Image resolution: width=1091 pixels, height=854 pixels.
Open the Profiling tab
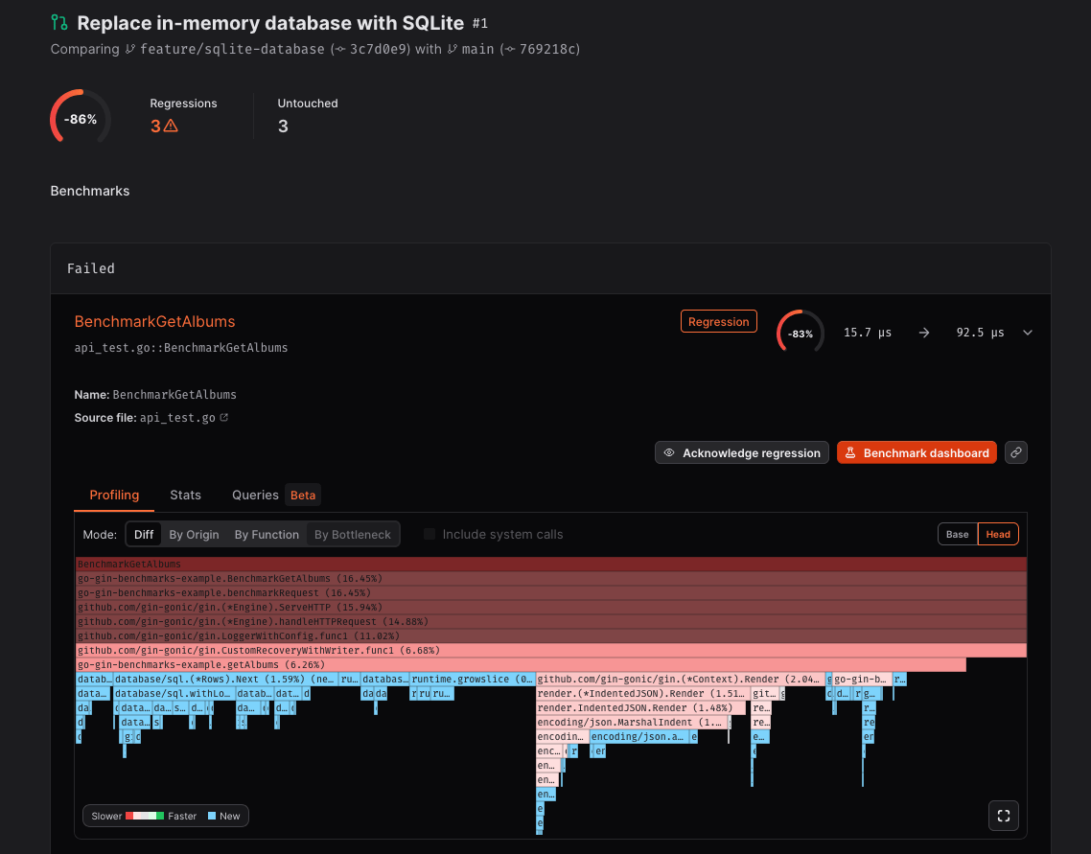(x=114, y=496)
